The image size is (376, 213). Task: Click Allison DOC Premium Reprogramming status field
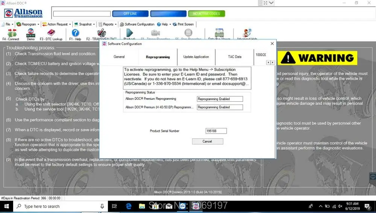click(220, 99)
